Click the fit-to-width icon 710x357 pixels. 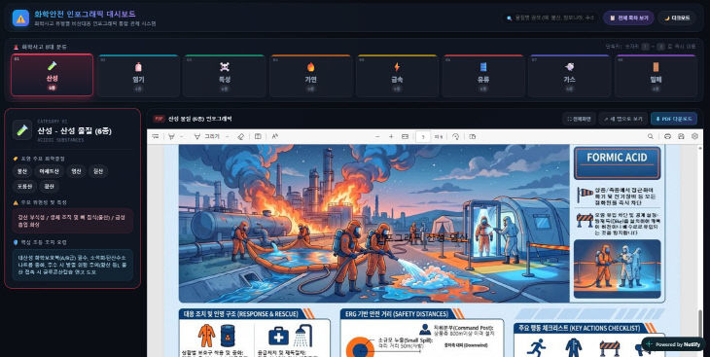405,136
